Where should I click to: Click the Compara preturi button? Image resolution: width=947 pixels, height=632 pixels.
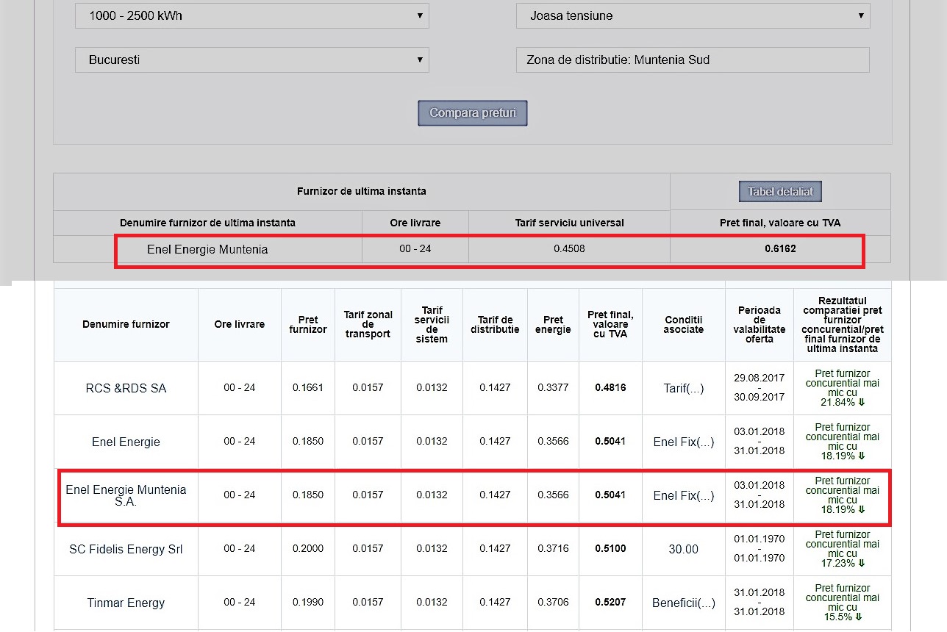point(473,113)
